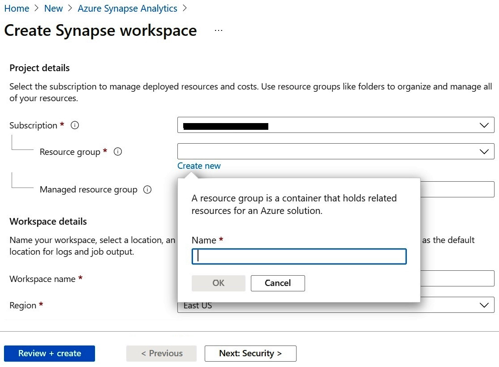Viewport: 499px width, 367px height.
Task: Expand the Region dropdown showing East US
Action: point(336,305)
